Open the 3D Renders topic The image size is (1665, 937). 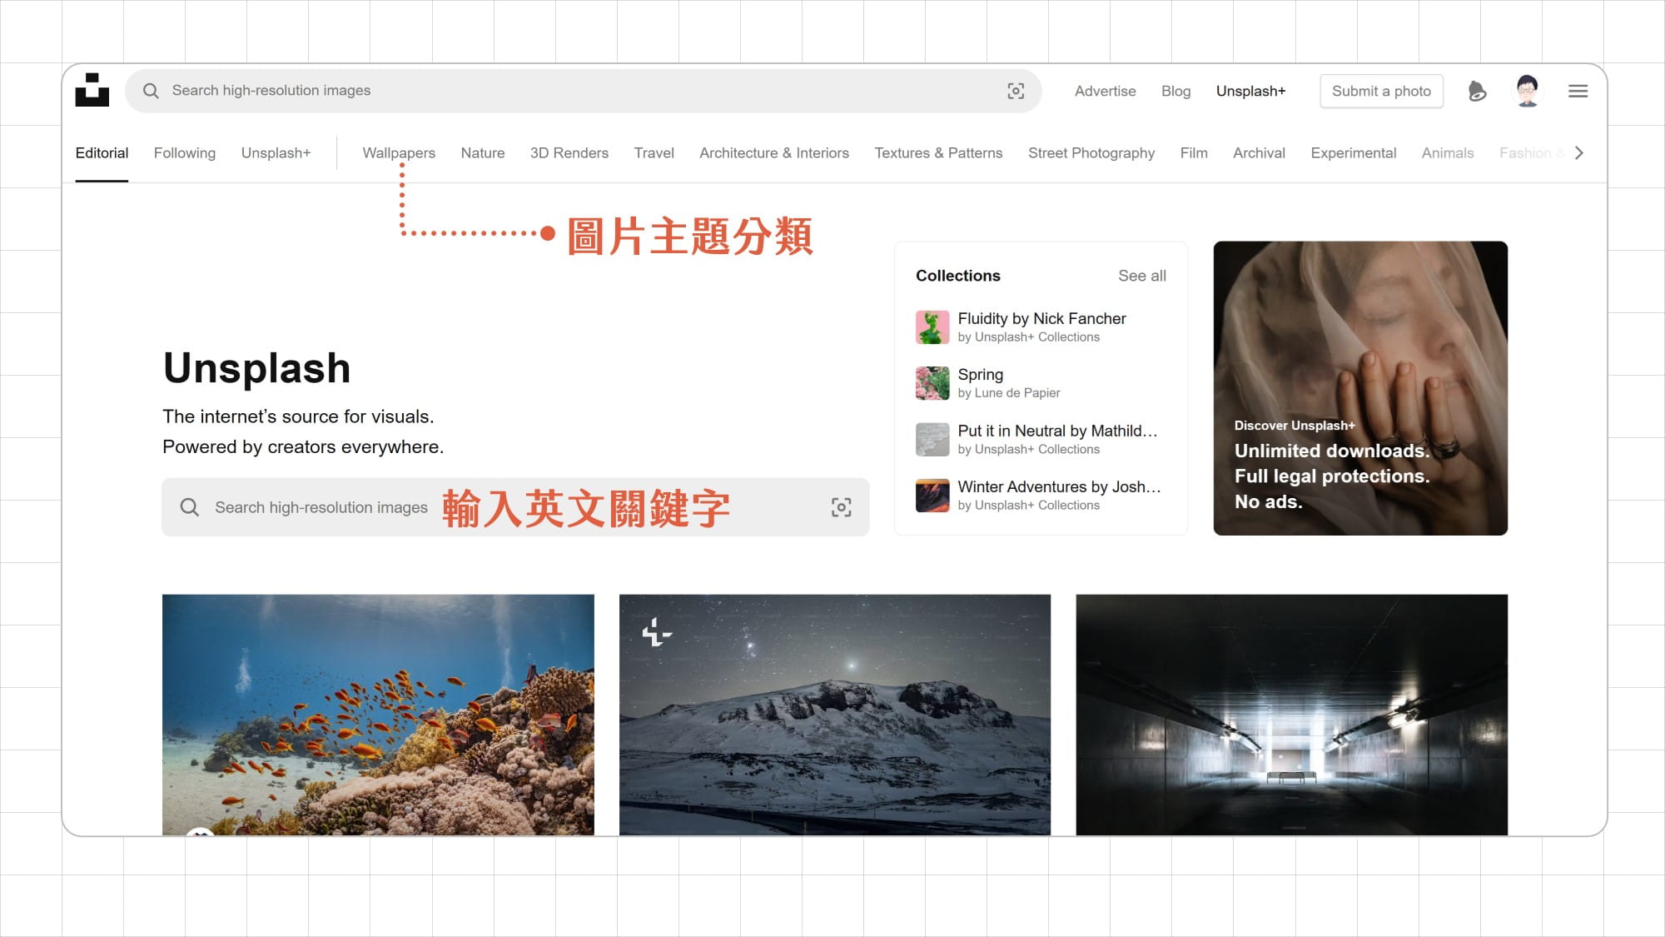point(569,153)
